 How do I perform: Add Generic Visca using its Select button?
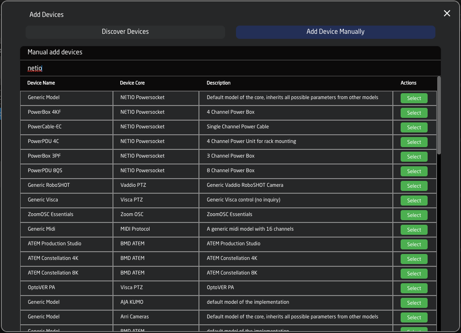pyautogui.click(x=414, y=201)
